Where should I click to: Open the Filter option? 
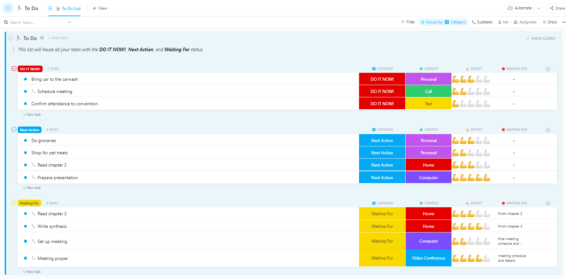408,22
